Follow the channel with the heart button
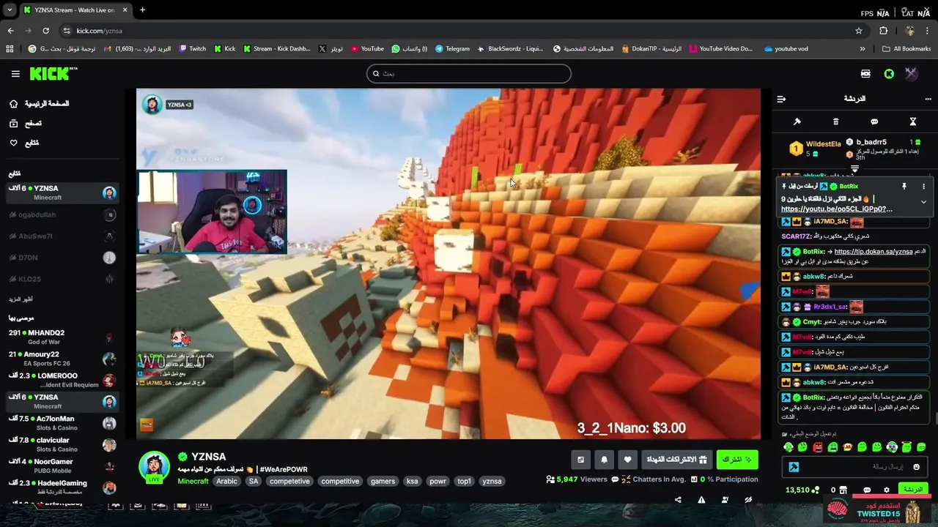Viewport: 938px width, 527px height. 627,460
